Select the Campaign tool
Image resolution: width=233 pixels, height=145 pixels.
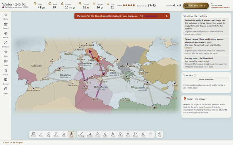click(81, 134)
